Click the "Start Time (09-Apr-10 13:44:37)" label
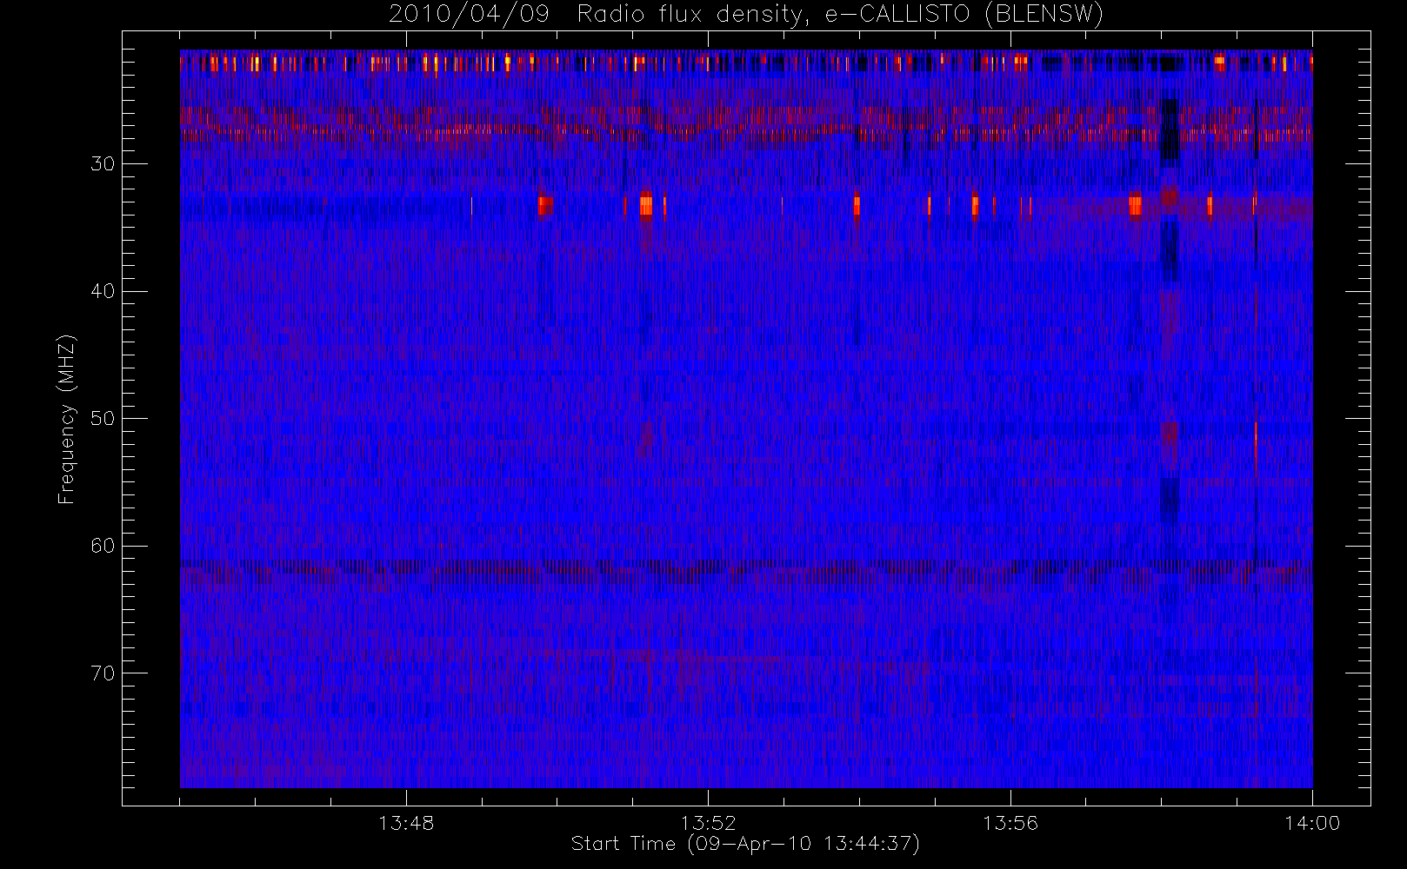 pos(745,844)
